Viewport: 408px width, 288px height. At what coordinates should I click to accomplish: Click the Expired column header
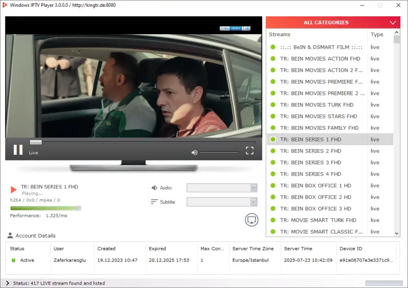tap(157, 249)
